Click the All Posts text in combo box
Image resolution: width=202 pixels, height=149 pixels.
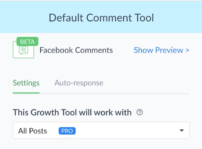click(x=33, y=131)
